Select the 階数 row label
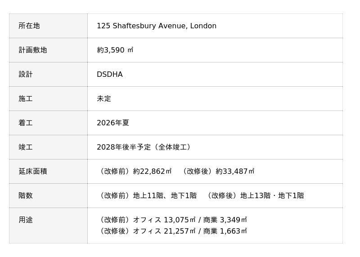 pyautogui.click(x=26, y=196)
